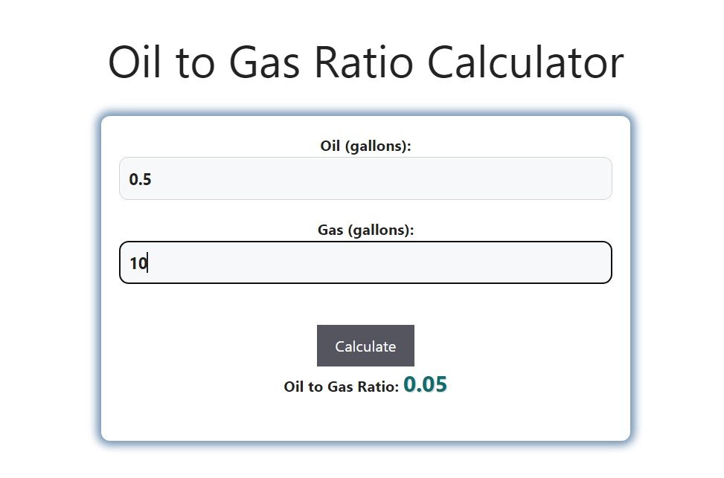724x478 pixels.
Task: Click the computed ratio value 0.05
Action: coord(426,384)
